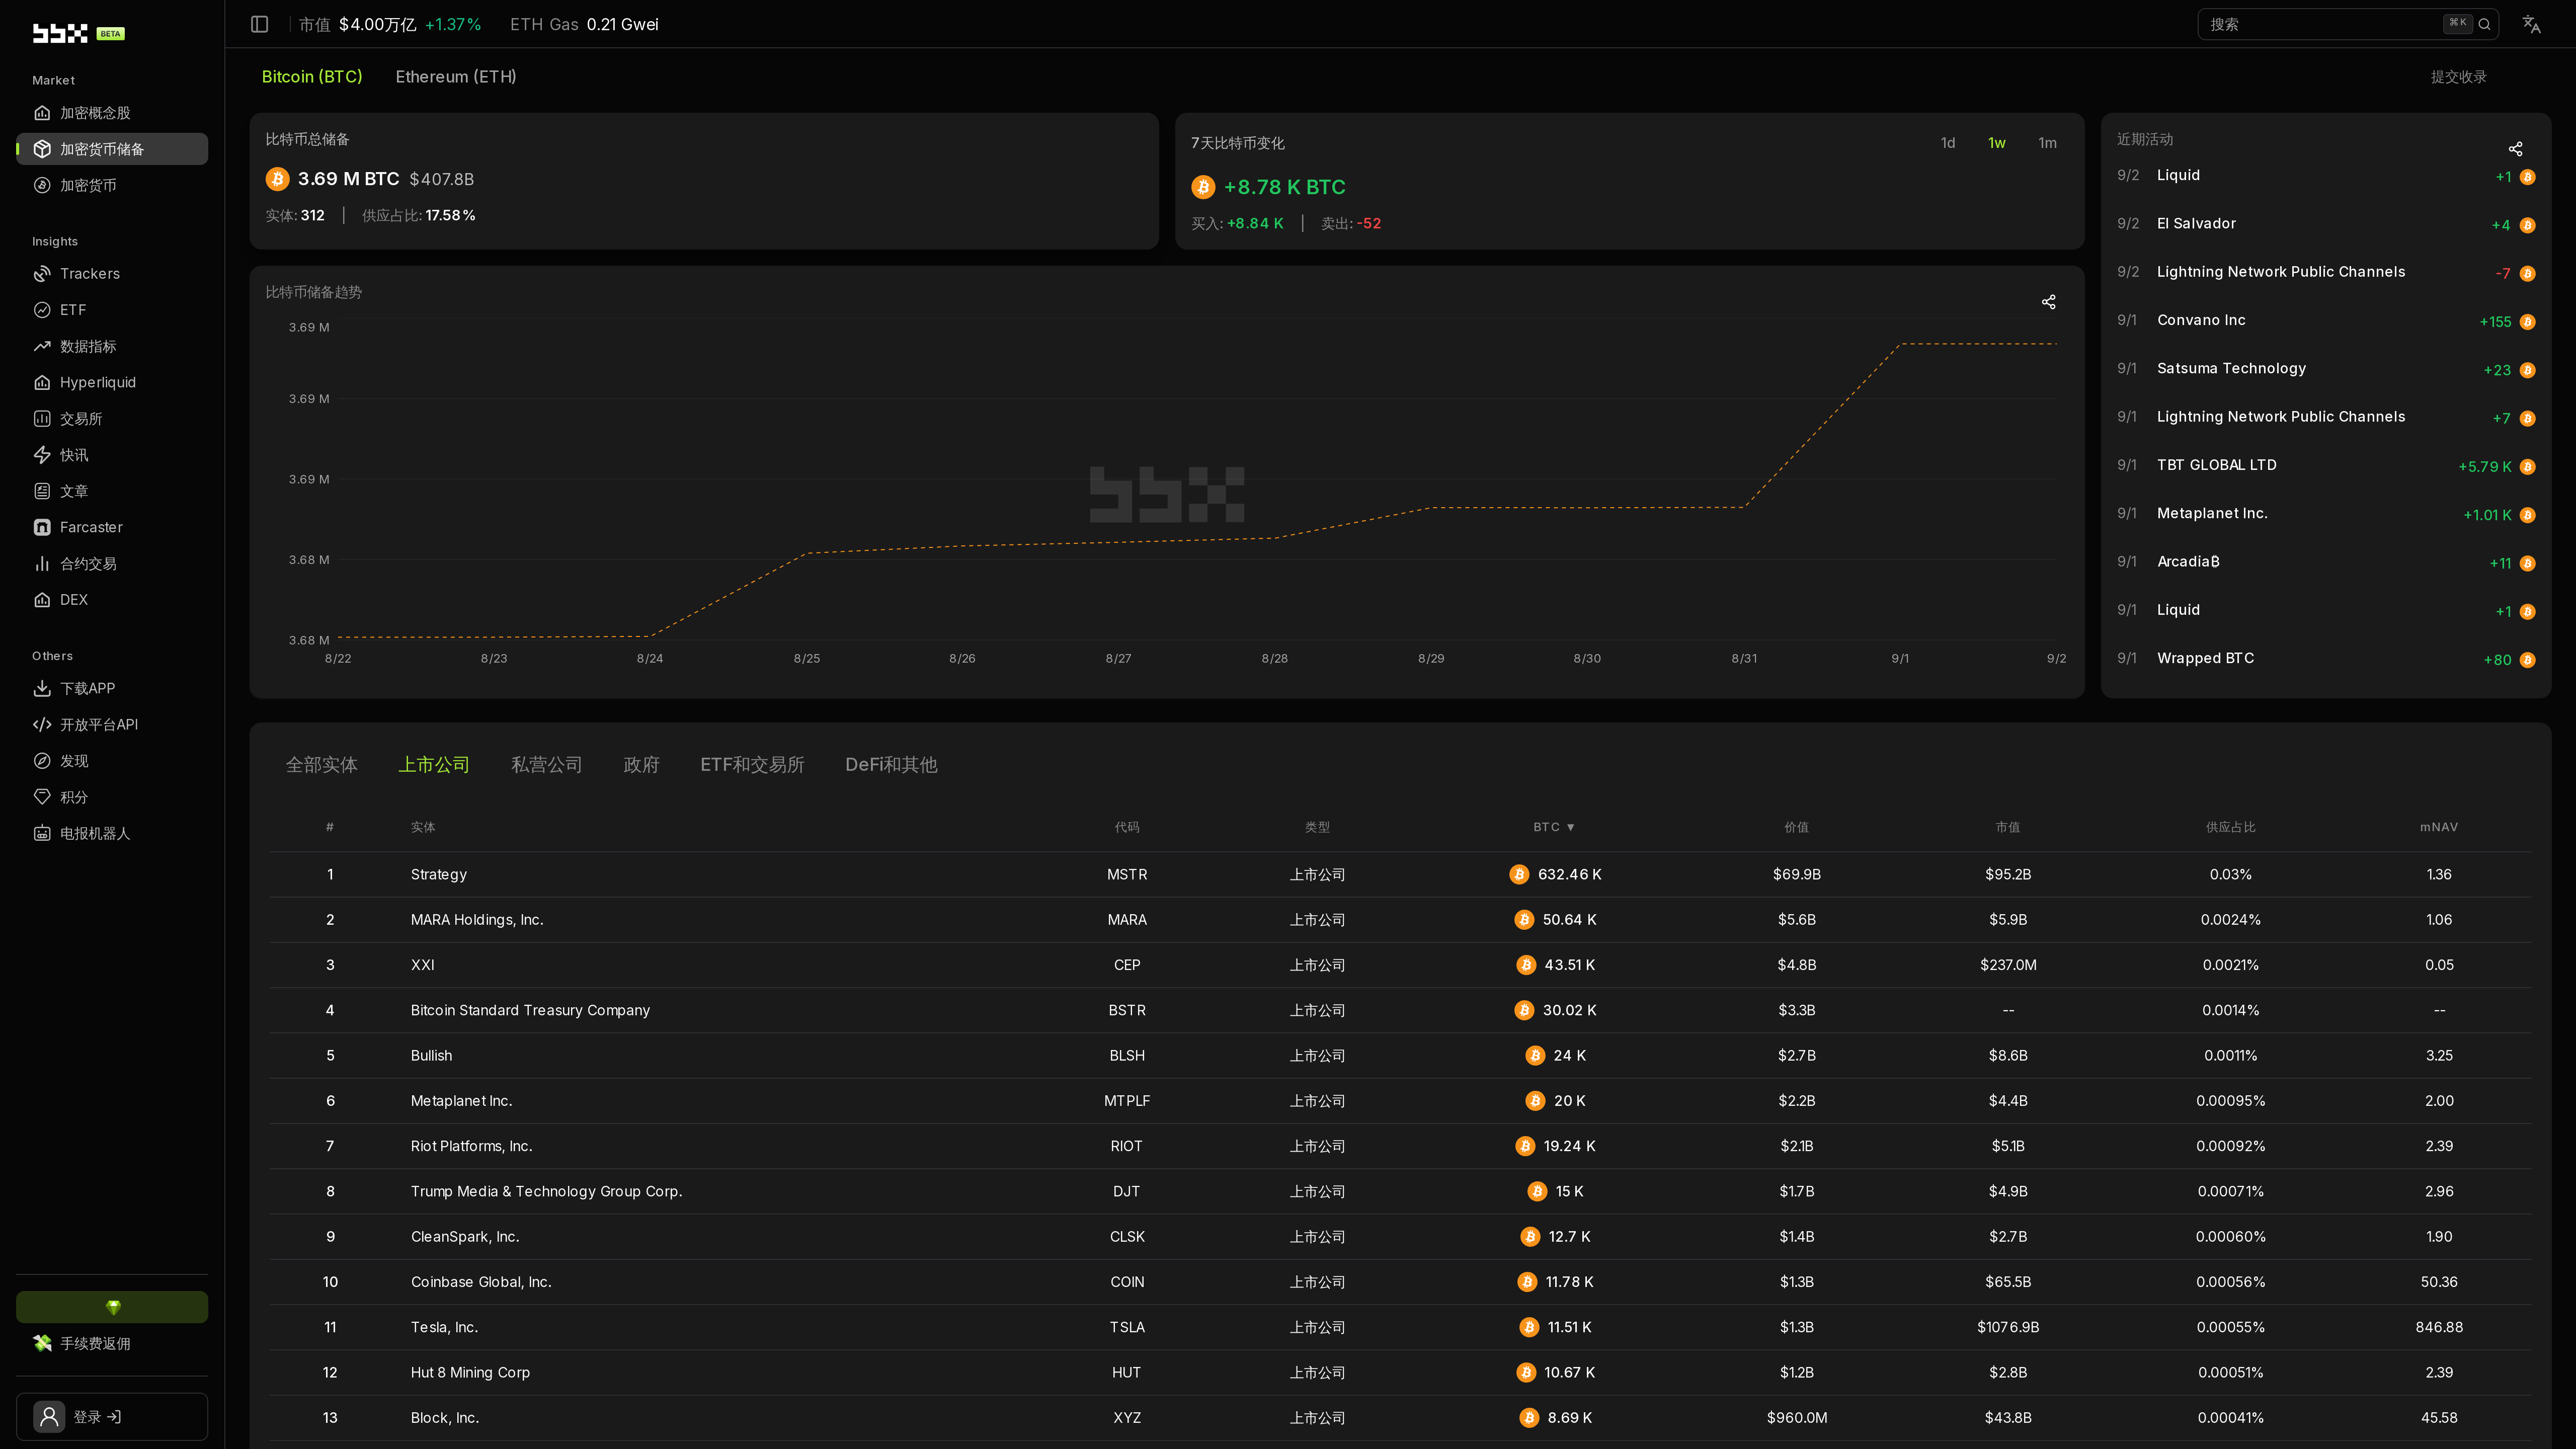Toggle the sidebar collapse icon
Screen dimensions: 2576x1449
tap(260, 24)
